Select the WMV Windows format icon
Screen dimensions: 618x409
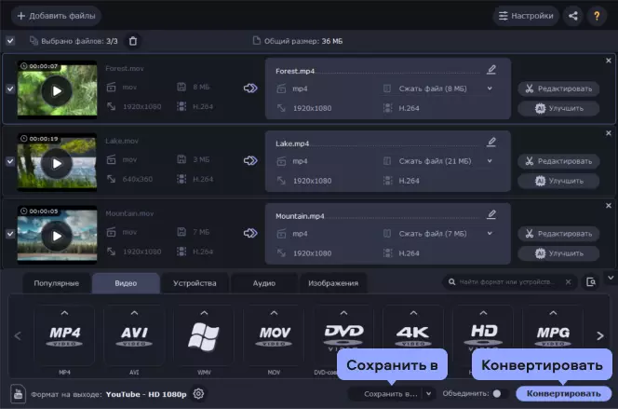[x=204, y=336]
